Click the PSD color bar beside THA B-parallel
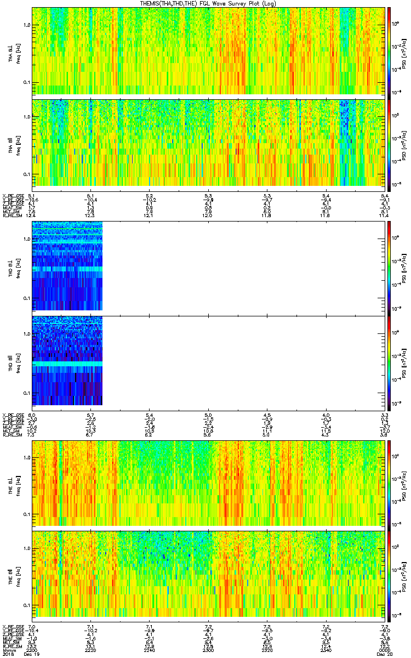 click(390, 143)
